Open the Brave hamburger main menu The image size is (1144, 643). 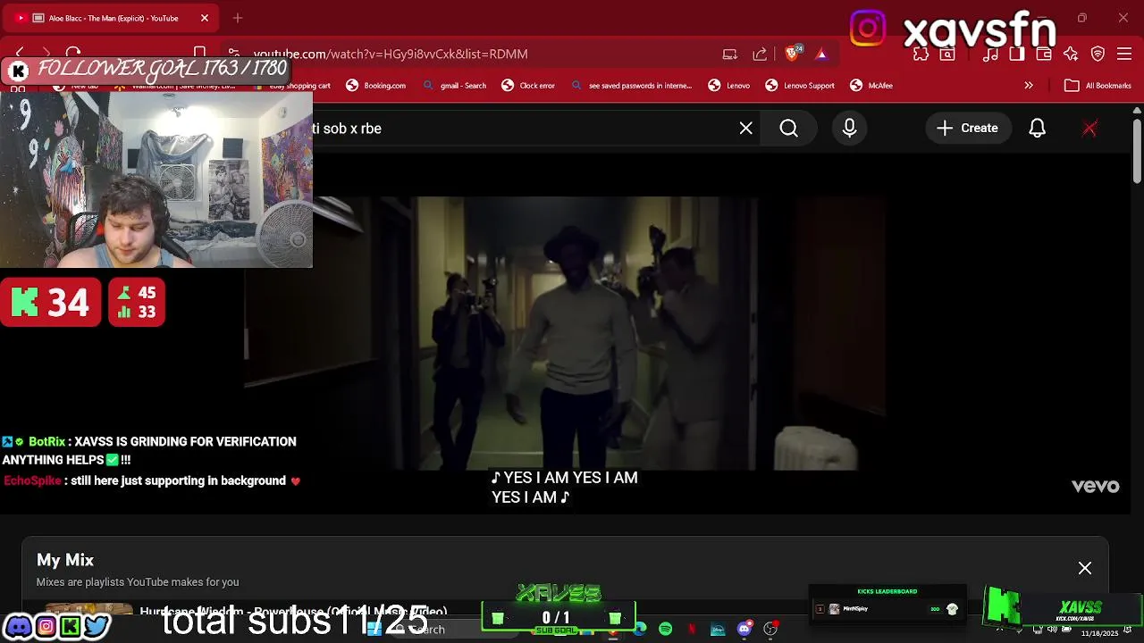(1126, 54)
